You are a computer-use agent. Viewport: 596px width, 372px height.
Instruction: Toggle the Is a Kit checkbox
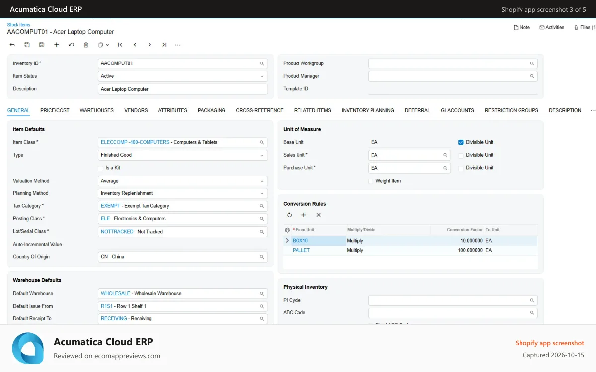pos(101,168)
